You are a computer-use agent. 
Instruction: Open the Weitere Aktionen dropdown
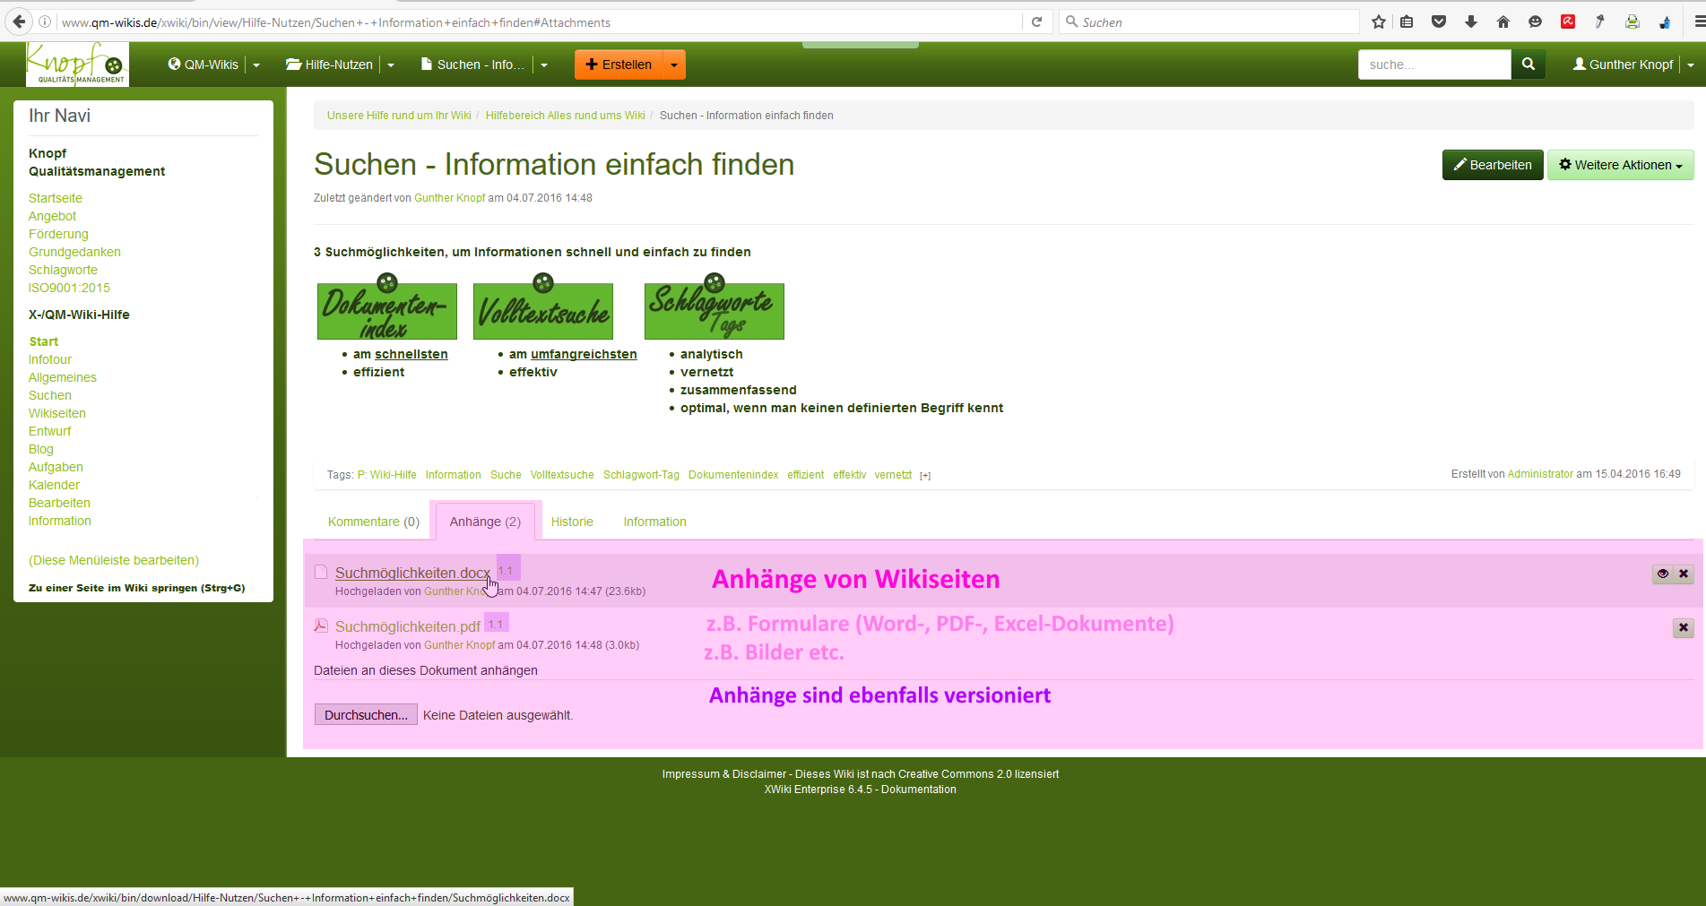(1620, 165)
